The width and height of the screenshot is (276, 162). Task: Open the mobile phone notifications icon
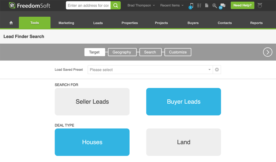coord(191,5)
